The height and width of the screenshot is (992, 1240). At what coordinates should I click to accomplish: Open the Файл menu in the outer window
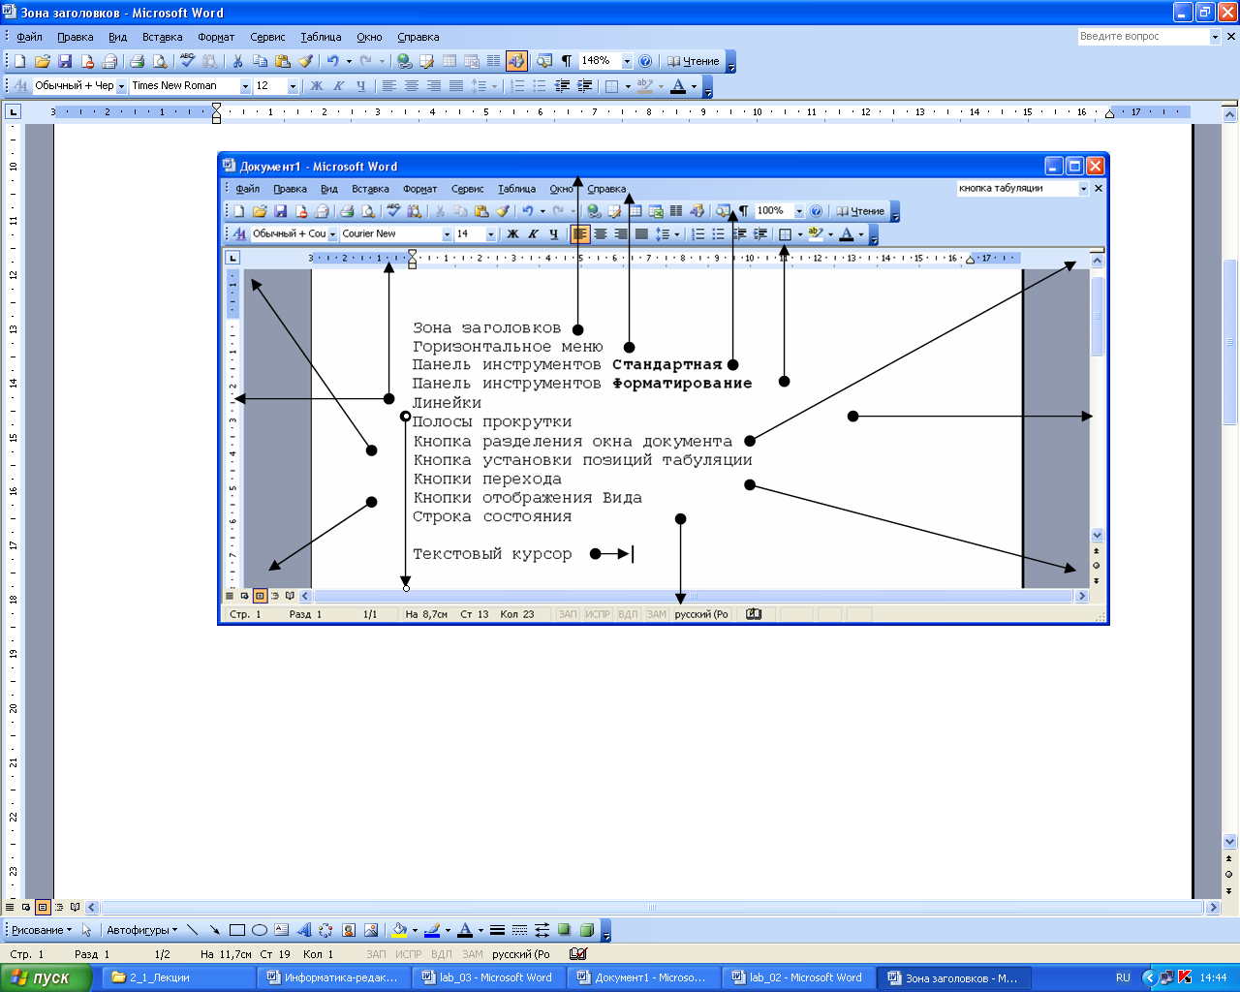point(29,37)
